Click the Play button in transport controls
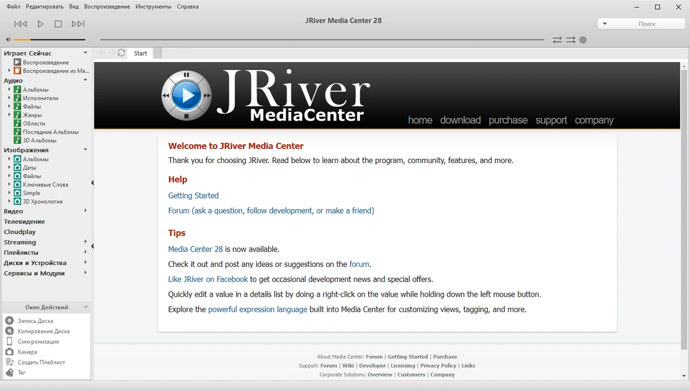The height and width of the screenshot is (391, 690). pyautogui.click(x=41, y=24)
